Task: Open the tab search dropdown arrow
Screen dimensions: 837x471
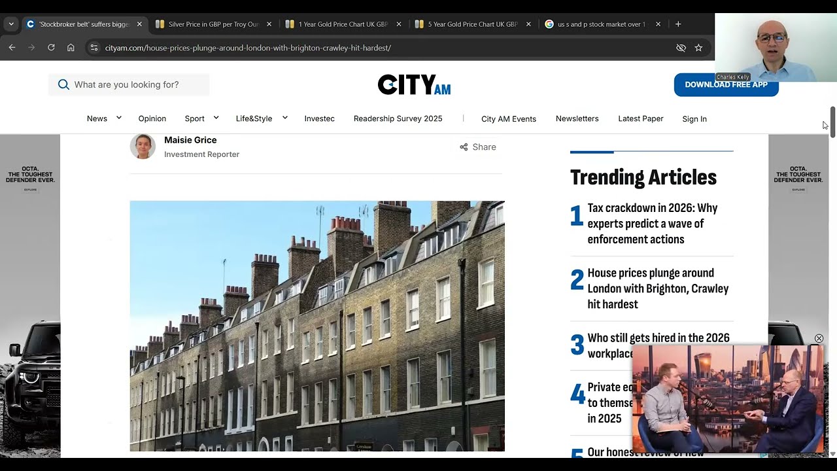Action: 11,24
